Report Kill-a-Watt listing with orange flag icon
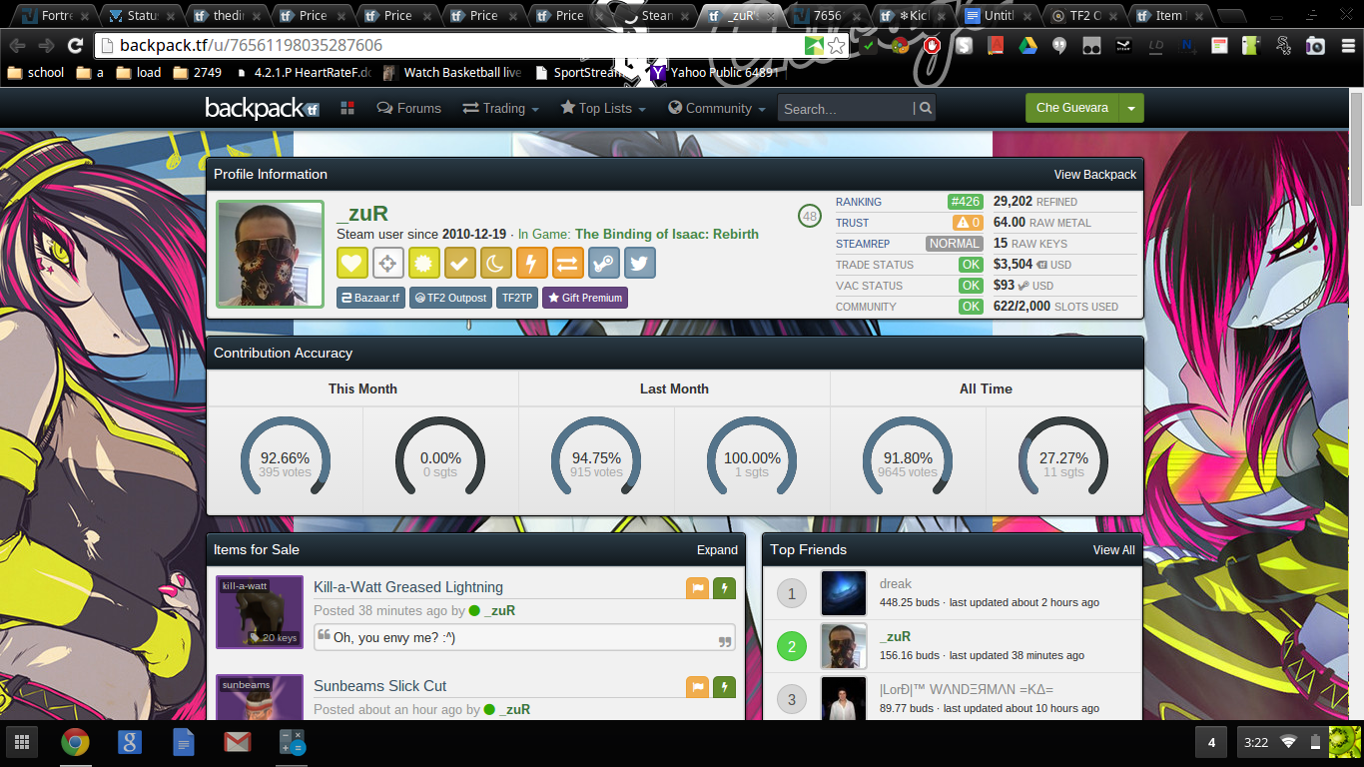Image resolution: width=1364 pixels, height=767 pixels. pyautogui.click(x=697, y=588)
